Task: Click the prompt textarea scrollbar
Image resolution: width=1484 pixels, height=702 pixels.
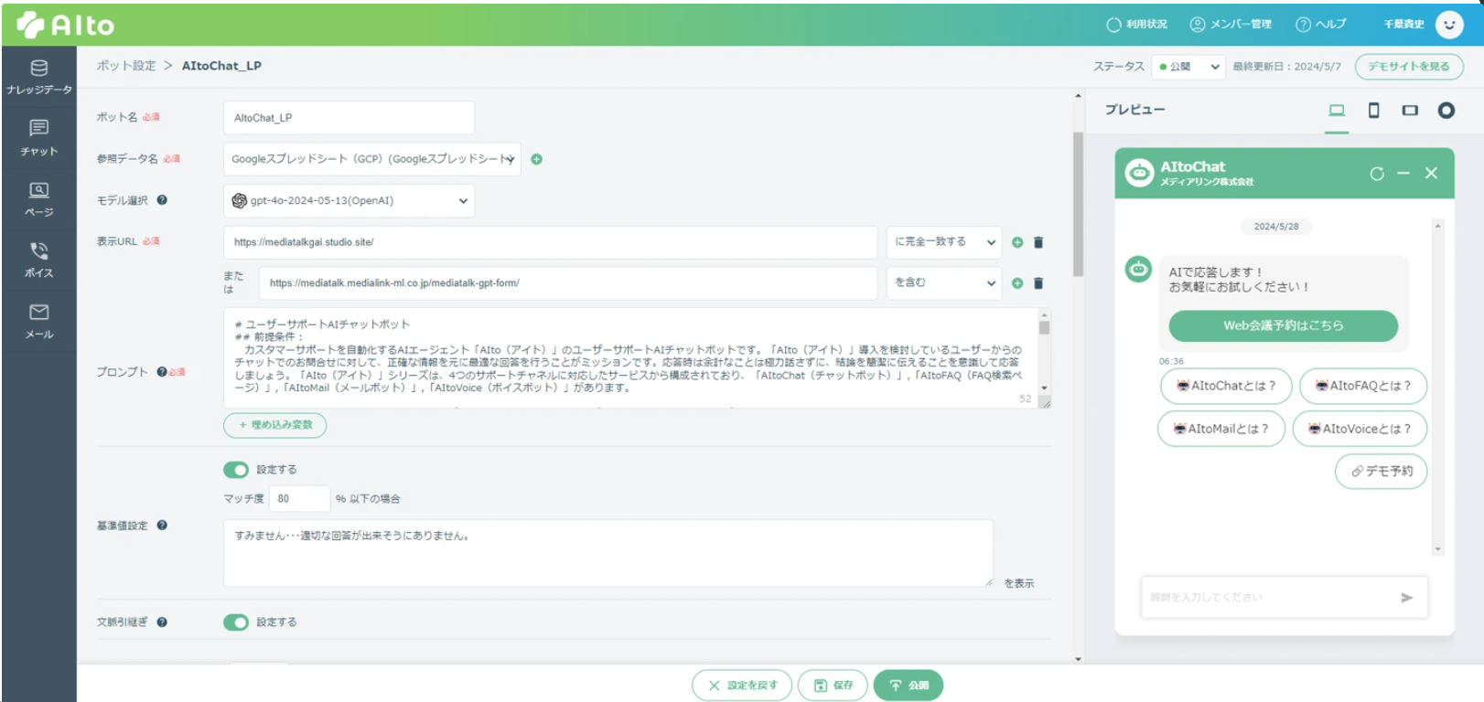Action: click(1044, 326)
